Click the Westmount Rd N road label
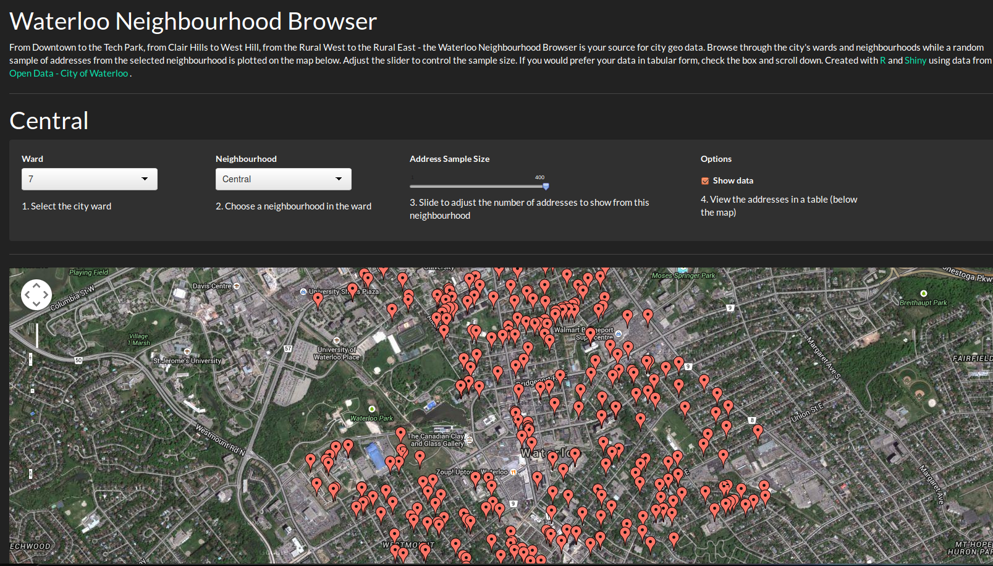993x566 pixels. [221, 440]
